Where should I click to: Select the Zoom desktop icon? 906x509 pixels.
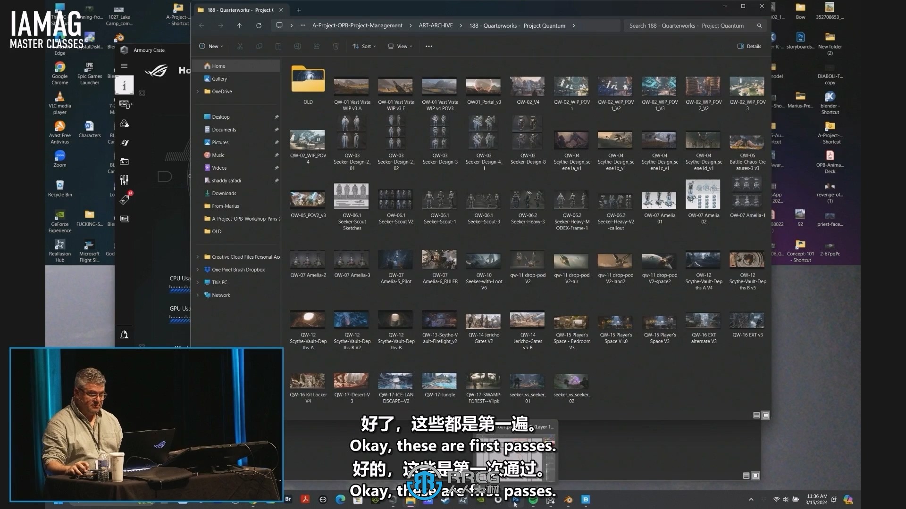[x=59, y=159]
